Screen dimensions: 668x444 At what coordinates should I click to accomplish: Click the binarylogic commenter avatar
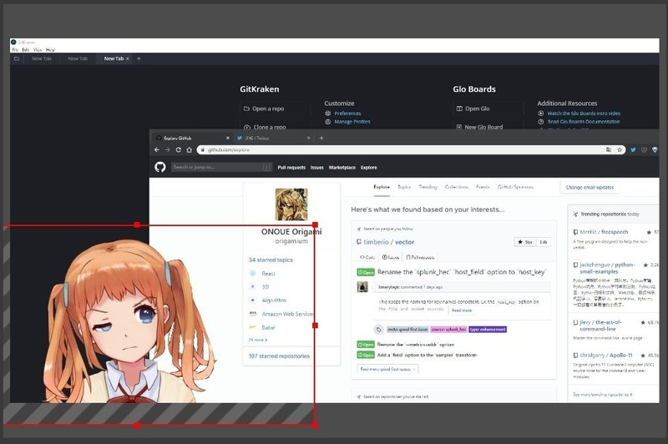point(362,286)
